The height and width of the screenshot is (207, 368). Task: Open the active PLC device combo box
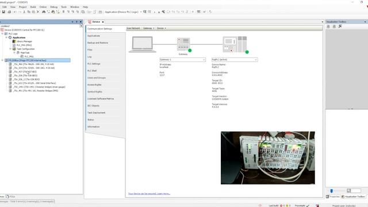[x=235, y=60]
